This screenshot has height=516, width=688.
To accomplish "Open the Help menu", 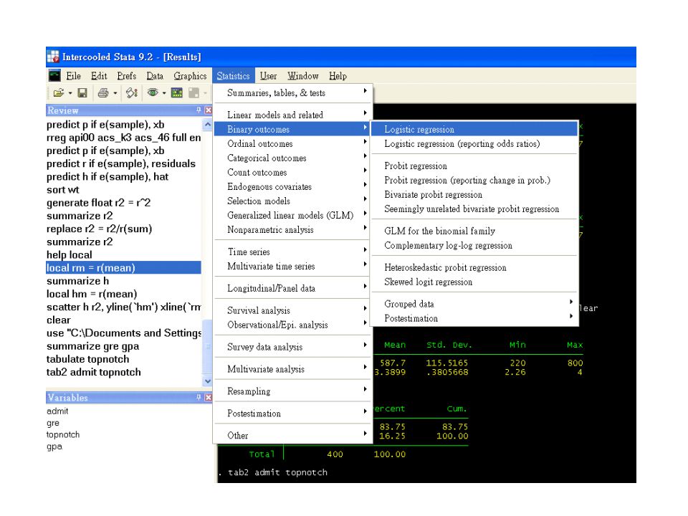I will pyautogui.click(x=338, y=76).
